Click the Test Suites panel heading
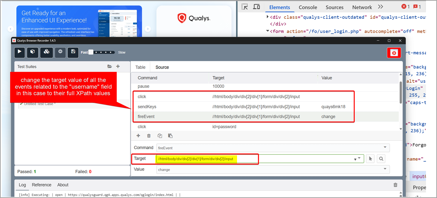The width and height of the screenshot is (437, 198). tap(27, 67)
